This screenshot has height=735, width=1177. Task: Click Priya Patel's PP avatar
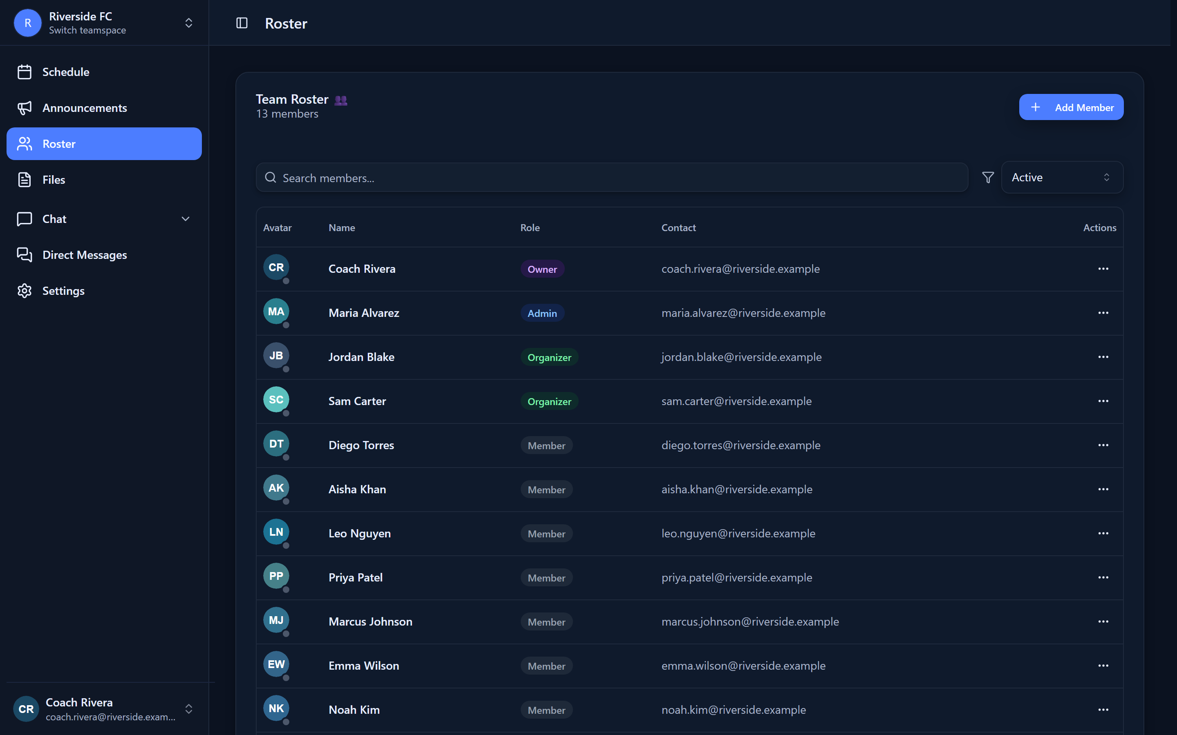click(276, 576)
